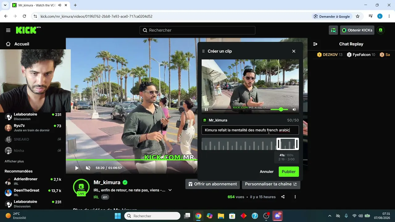View site information icon in address bar
This screenshot has width=395, height=222.
[35, 16]
